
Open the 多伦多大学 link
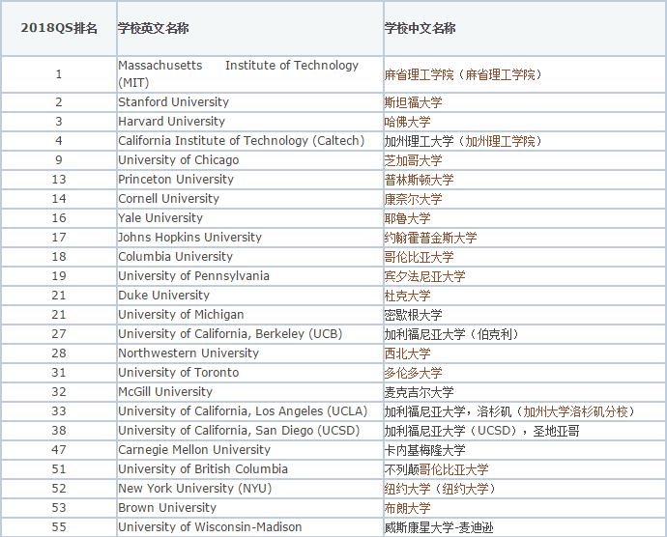(413, 373)
